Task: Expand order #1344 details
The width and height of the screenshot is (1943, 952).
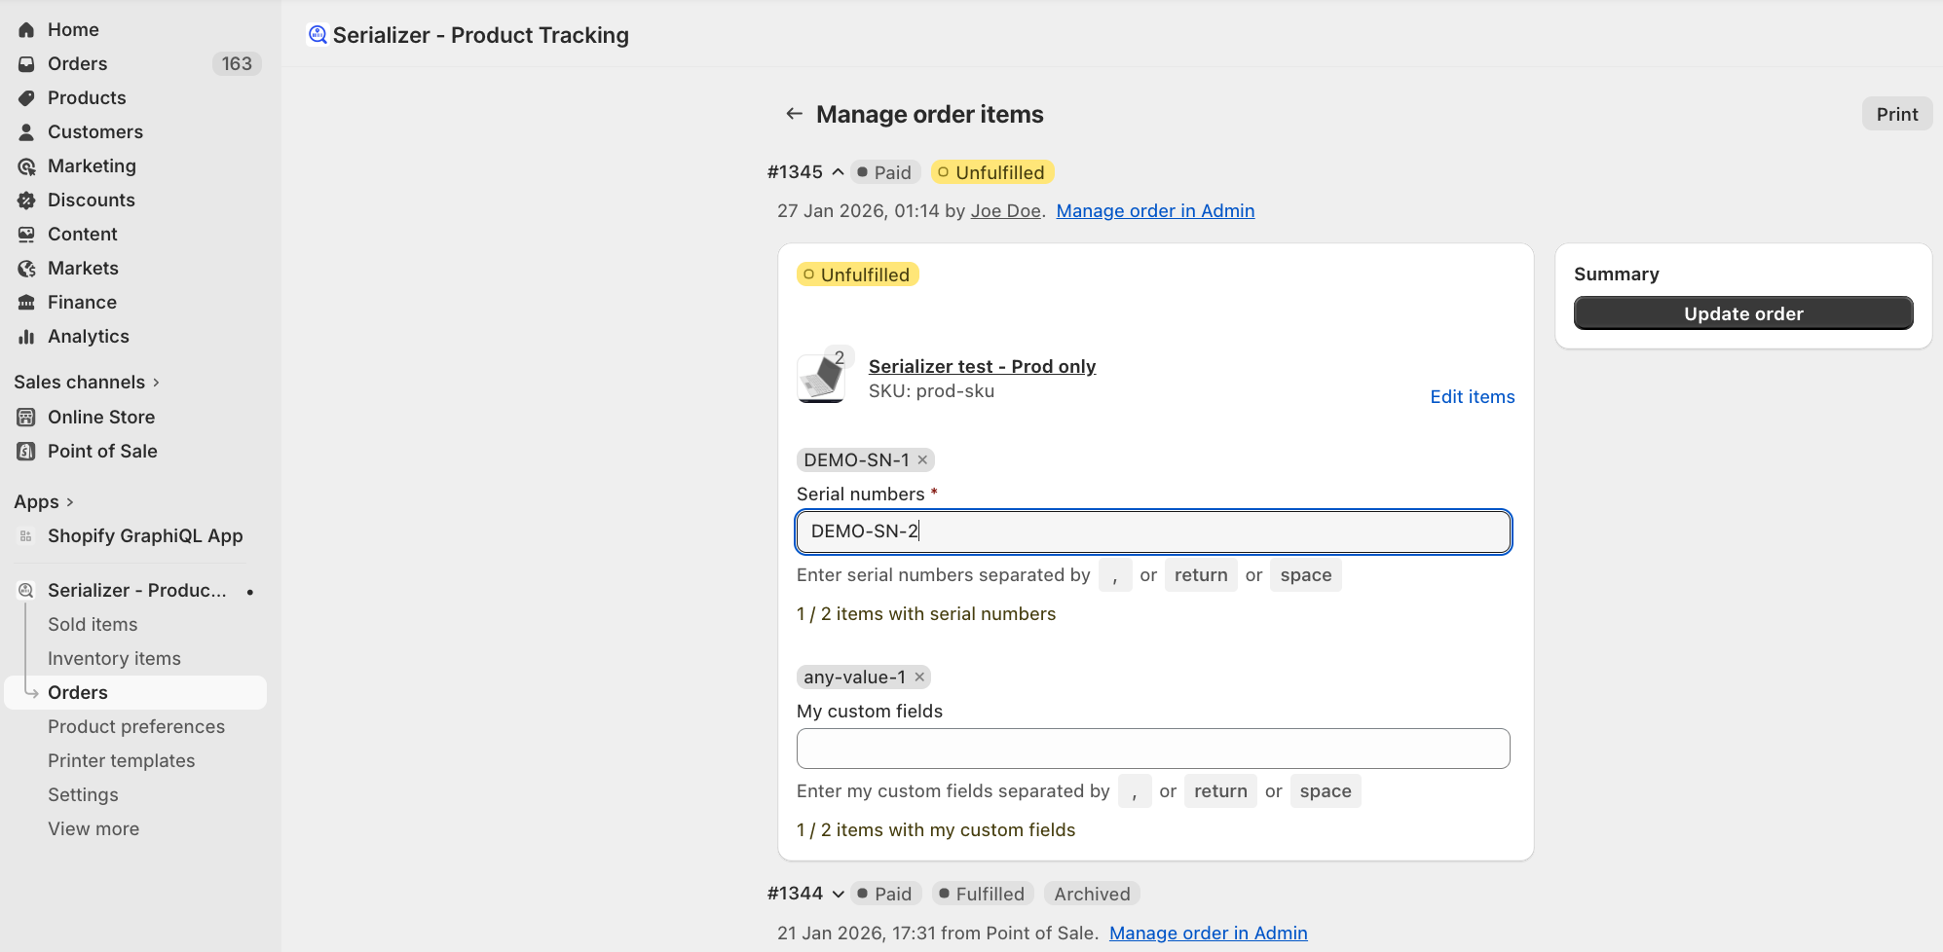Action: tap(838, 894)
